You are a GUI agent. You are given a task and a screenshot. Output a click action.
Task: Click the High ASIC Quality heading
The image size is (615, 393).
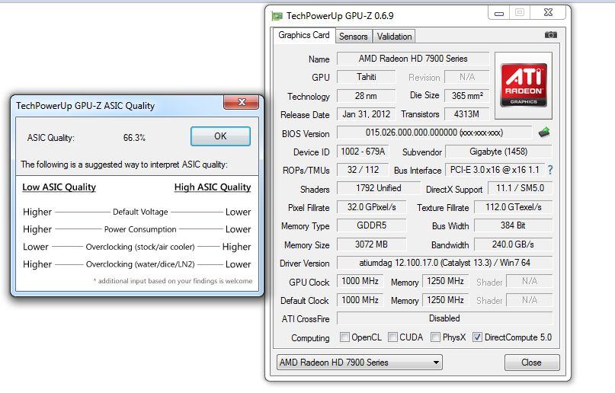click(213, 187)
